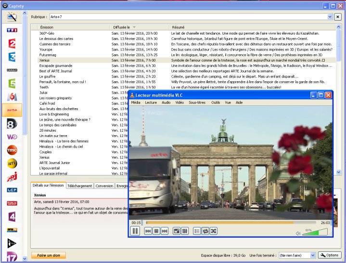Viewport: 346px width, 263px height.
Task: Select the Public Sénat channel icon
Action: click(x=12, y=203)
